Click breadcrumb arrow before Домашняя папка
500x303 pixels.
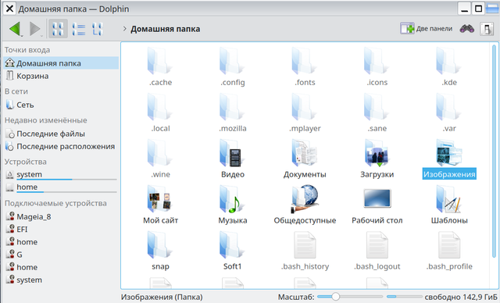[x=125, y=29]
